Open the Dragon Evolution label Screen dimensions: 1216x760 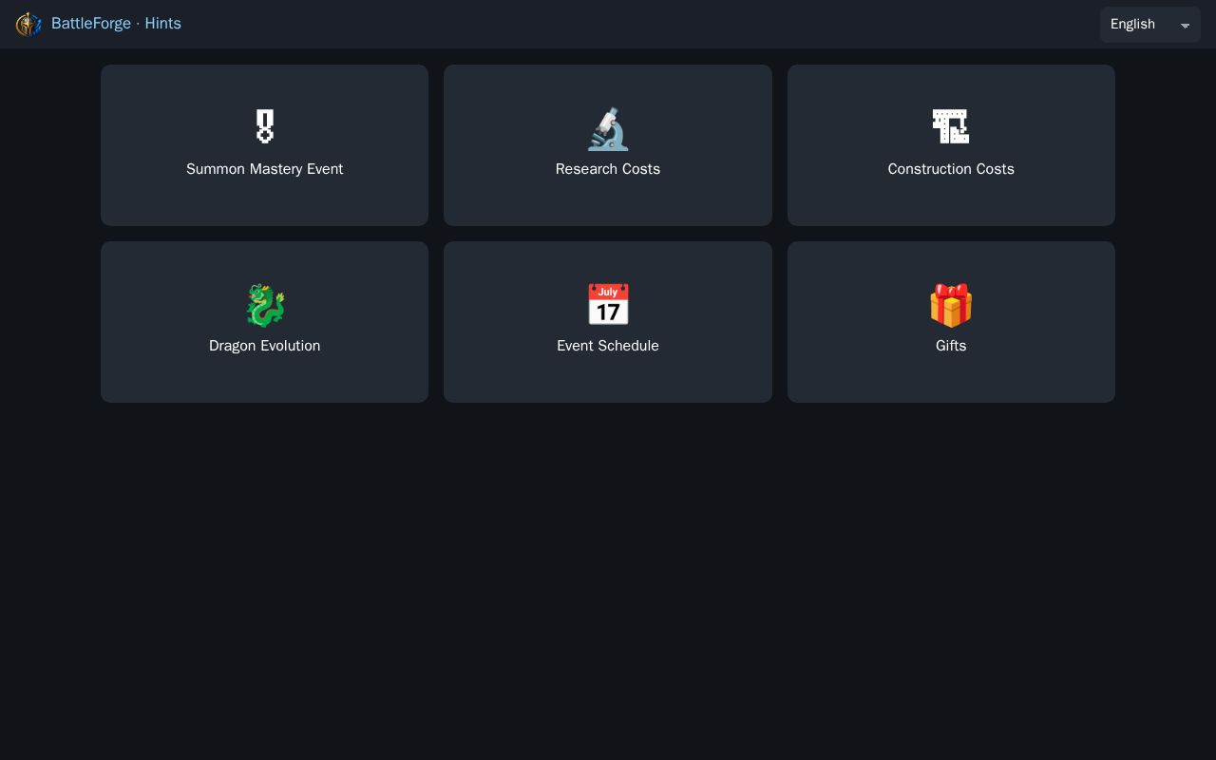[265, 346]
